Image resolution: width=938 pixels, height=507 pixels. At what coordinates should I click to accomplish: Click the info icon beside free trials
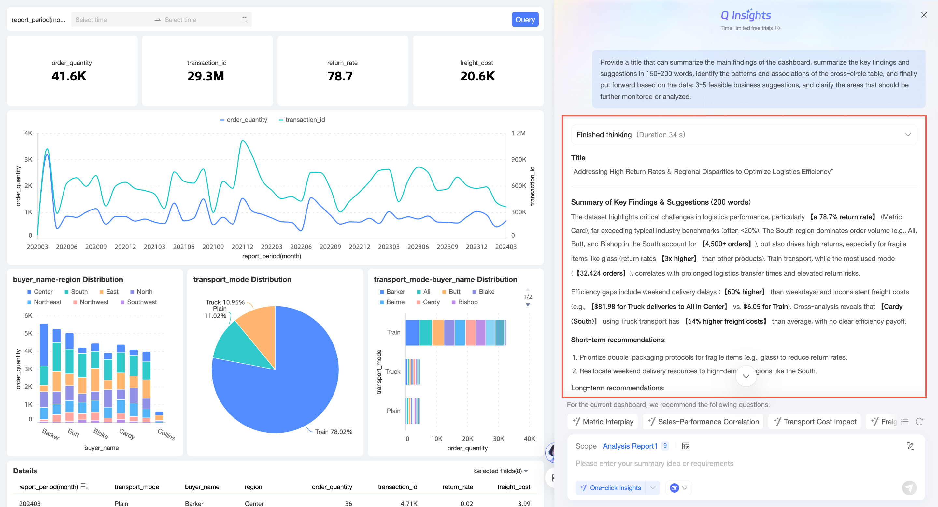pyautogui.click(x=777, y=28)
